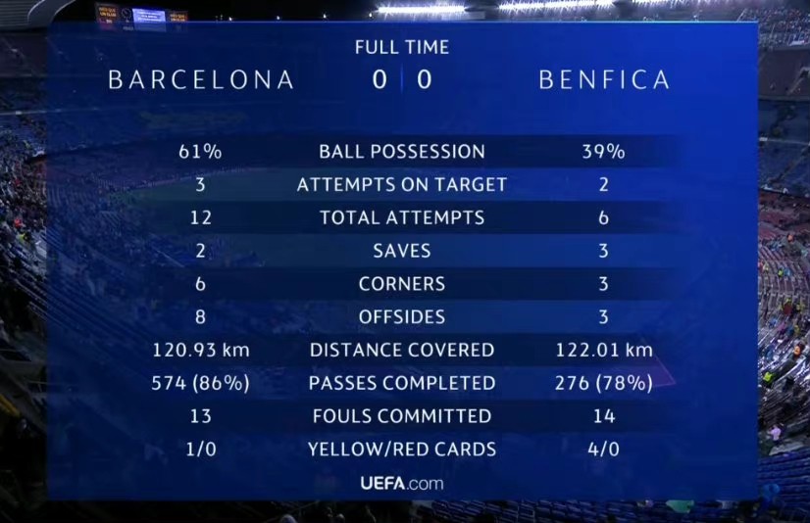The height and width of the screenshot is (523, 810).
Task: Click Benfica's 122.01 km distance value
Action: pos(604,350)
